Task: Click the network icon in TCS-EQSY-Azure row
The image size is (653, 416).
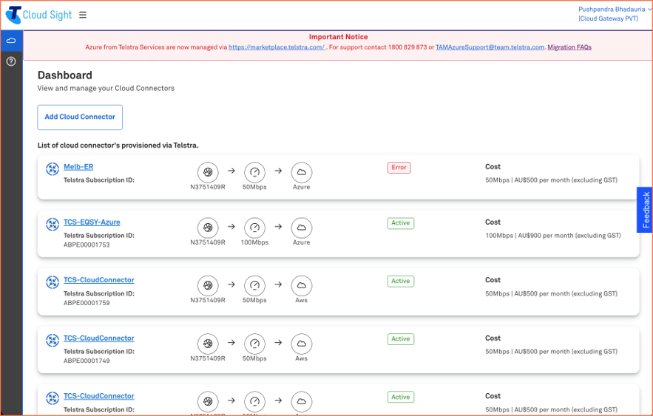Action: pos(208,228)
